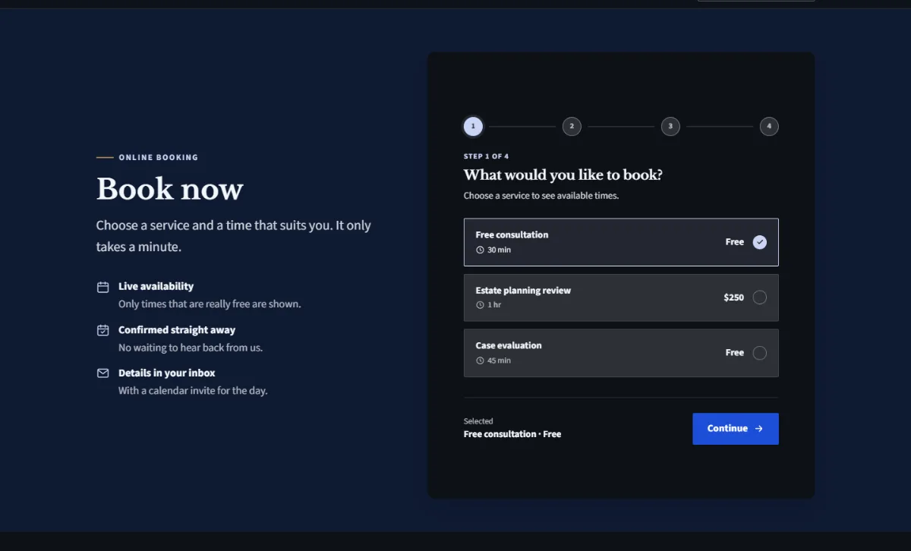The image size is (911, 551).
Task: Select the Free consultation radio button
Action: pyautogui.click(x=760, y=242)
